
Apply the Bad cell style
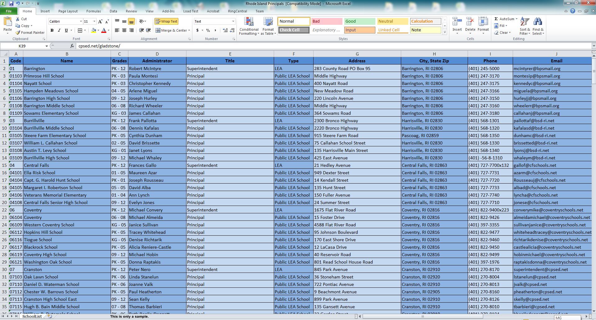327,21
